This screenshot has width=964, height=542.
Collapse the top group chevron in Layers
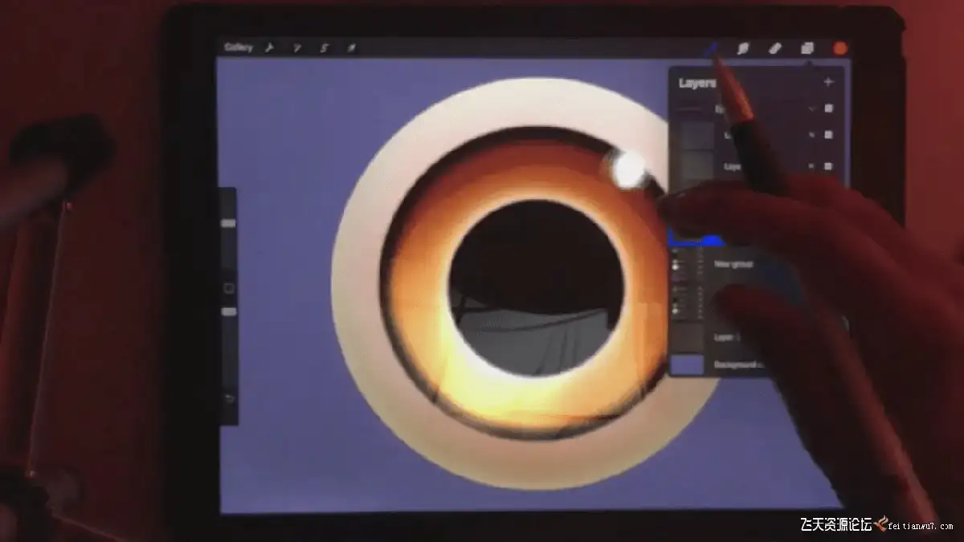(812, 108)
